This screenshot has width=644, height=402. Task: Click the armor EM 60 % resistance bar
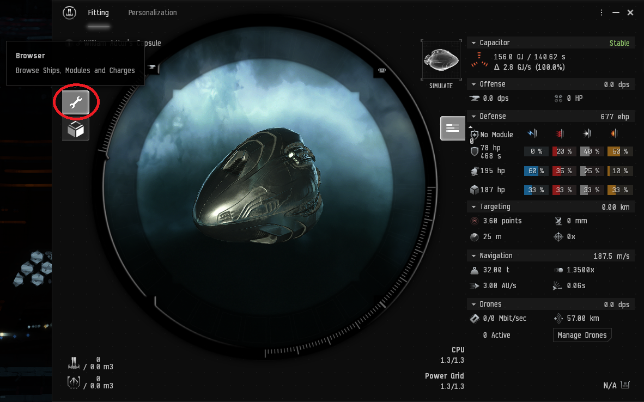[x=536, y=171]
